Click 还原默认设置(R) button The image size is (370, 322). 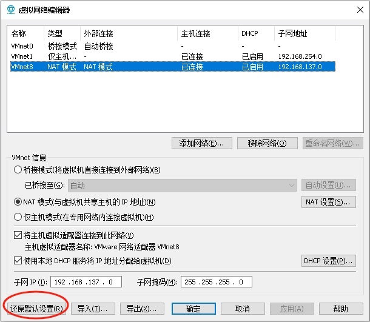point(36,309)
